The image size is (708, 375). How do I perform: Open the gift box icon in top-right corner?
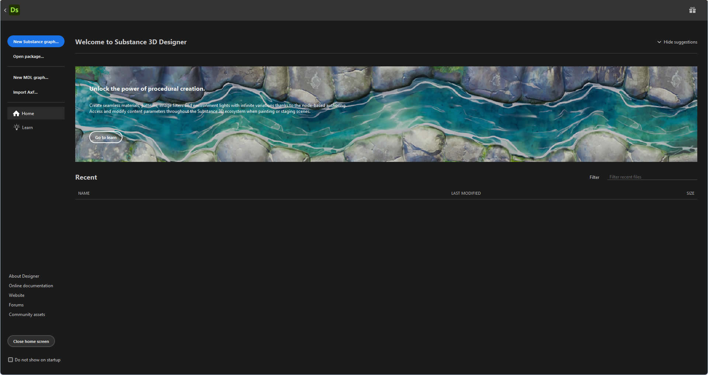pos(693,10)
